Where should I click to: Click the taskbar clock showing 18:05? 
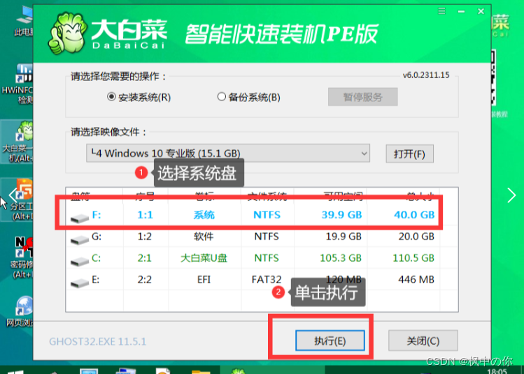[497, 371]
